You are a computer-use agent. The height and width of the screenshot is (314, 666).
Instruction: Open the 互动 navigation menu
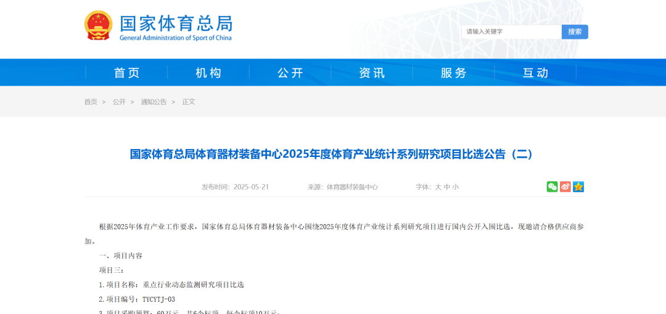tap(536, 73)
